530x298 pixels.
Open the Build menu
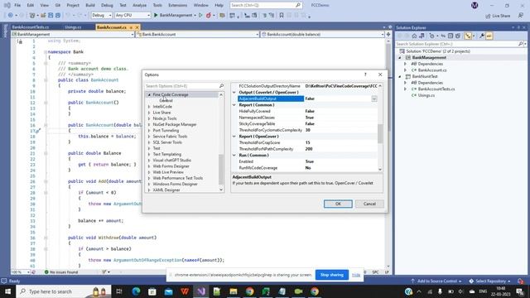[x=90, y=6]
